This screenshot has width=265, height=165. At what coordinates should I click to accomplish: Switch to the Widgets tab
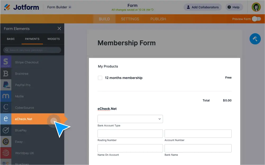pyautogui.click(x=53, y=39)
